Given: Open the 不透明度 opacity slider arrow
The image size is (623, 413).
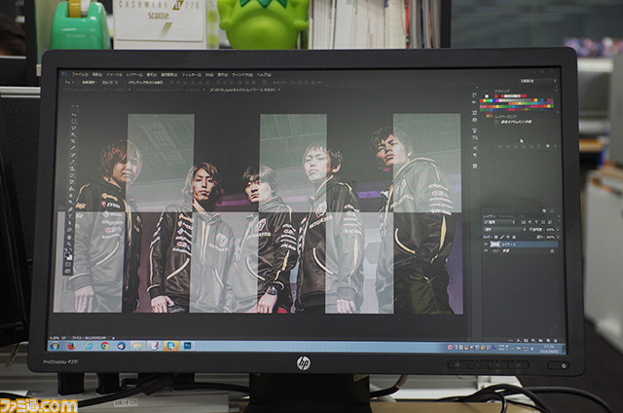Looking at the screenshot, I should [558, 230].
